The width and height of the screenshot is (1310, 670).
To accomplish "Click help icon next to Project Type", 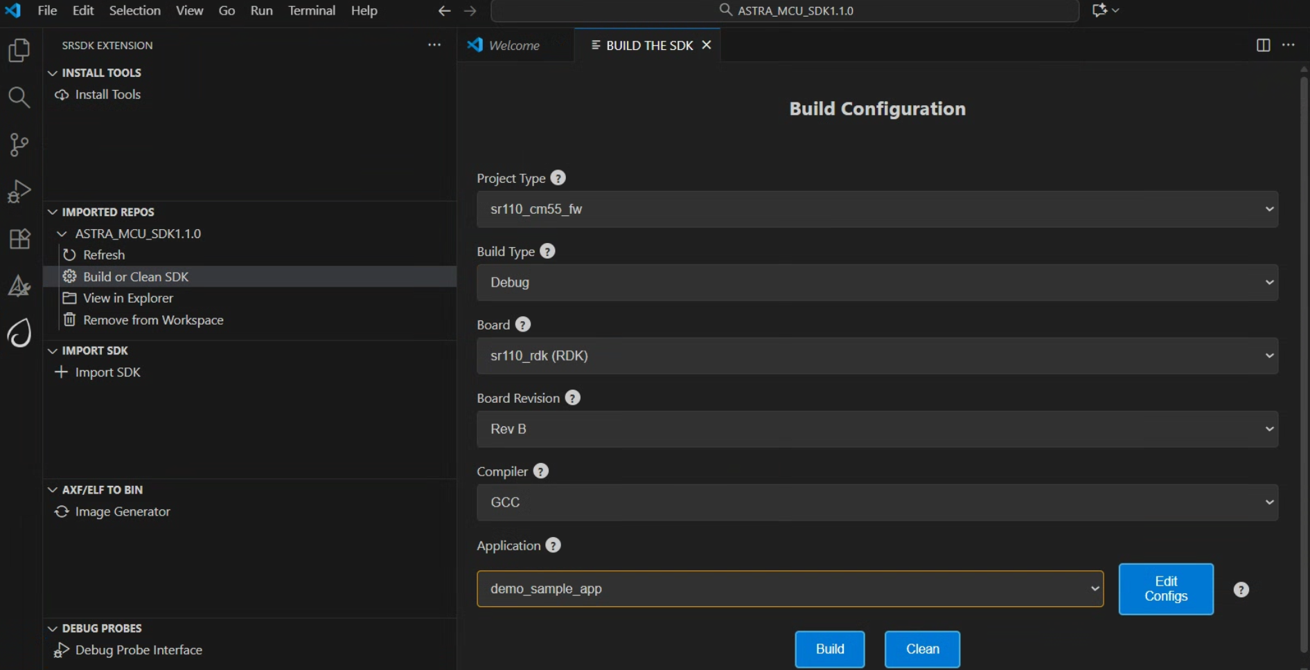I will tap(558, 178).
